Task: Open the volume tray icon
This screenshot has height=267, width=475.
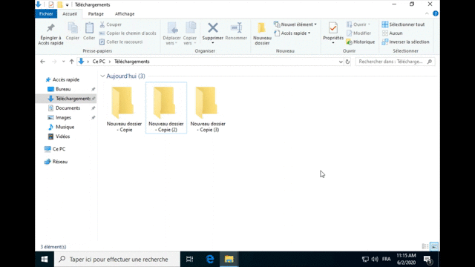Action: click(375, 259)
